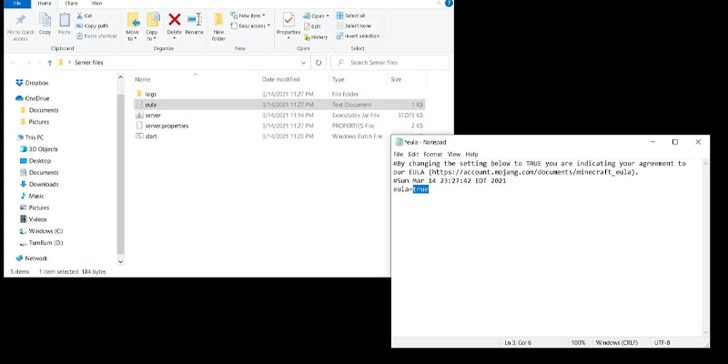Open Pictures under OneDrive
The height and width of the screenshot is (364, 728).
tap(35, 122)
